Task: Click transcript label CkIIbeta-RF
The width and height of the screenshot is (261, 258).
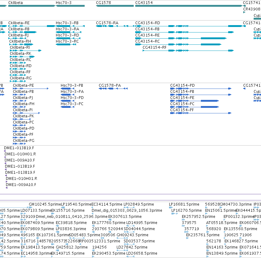Action: (20, 72)
